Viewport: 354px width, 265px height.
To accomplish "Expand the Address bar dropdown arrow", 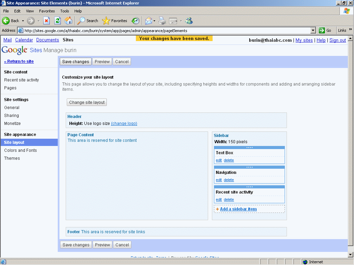I will click(x=313, y=30).
